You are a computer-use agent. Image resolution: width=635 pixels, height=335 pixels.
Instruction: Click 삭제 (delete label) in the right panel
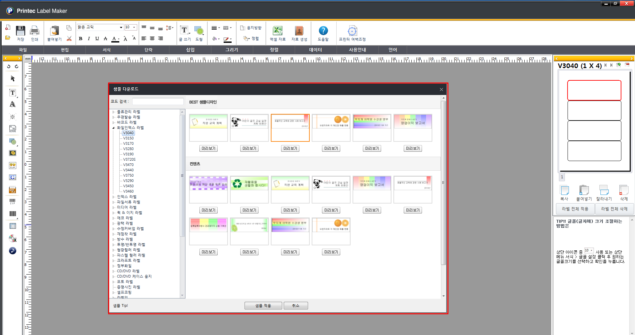(624, 193)
